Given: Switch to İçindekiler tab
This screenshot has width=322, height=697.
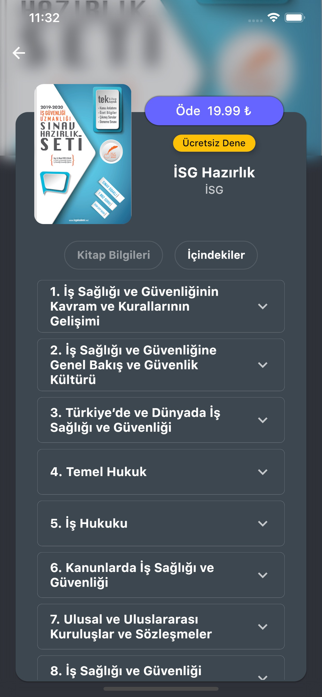Looking at the screenshot, I should (216, 255).
